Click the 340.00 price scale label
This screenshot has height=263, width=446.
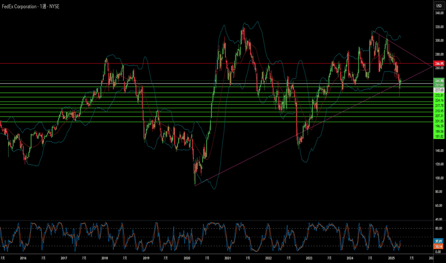click(439, 13)
